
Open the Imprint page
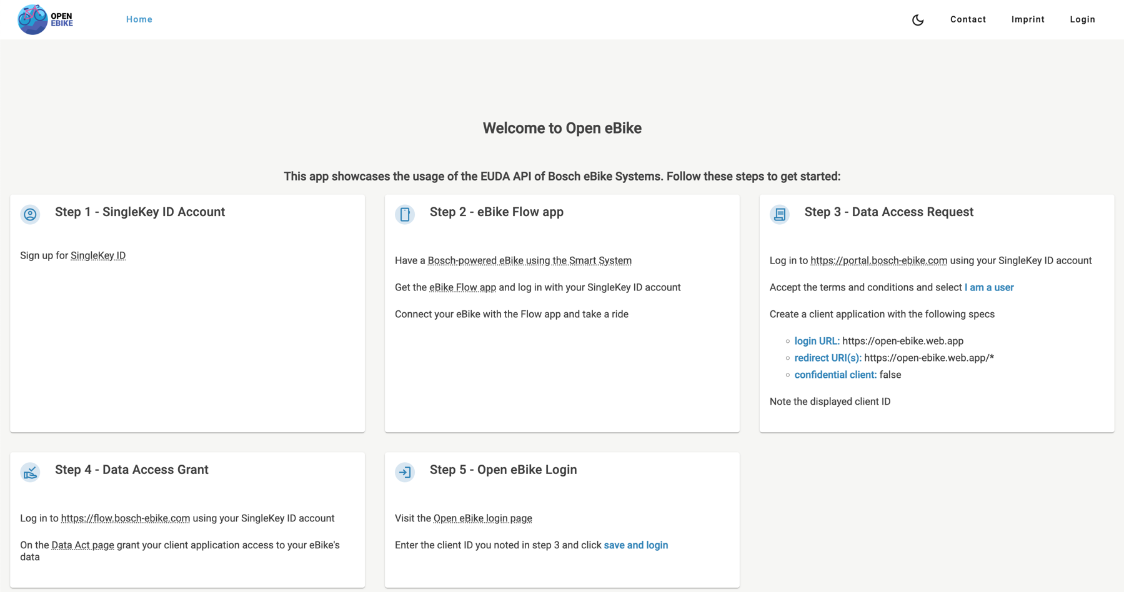click(x=1028, y=19)
